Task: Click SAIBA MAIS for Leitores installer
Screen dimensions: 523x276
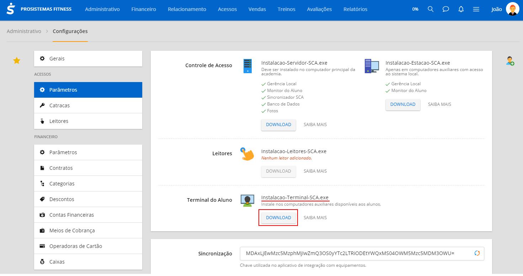Action: click(x=315, y=171)
